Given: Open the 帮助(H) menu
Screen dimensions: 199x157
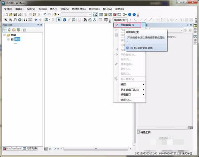Looking at the screenshot, I should tap(119, 9).
